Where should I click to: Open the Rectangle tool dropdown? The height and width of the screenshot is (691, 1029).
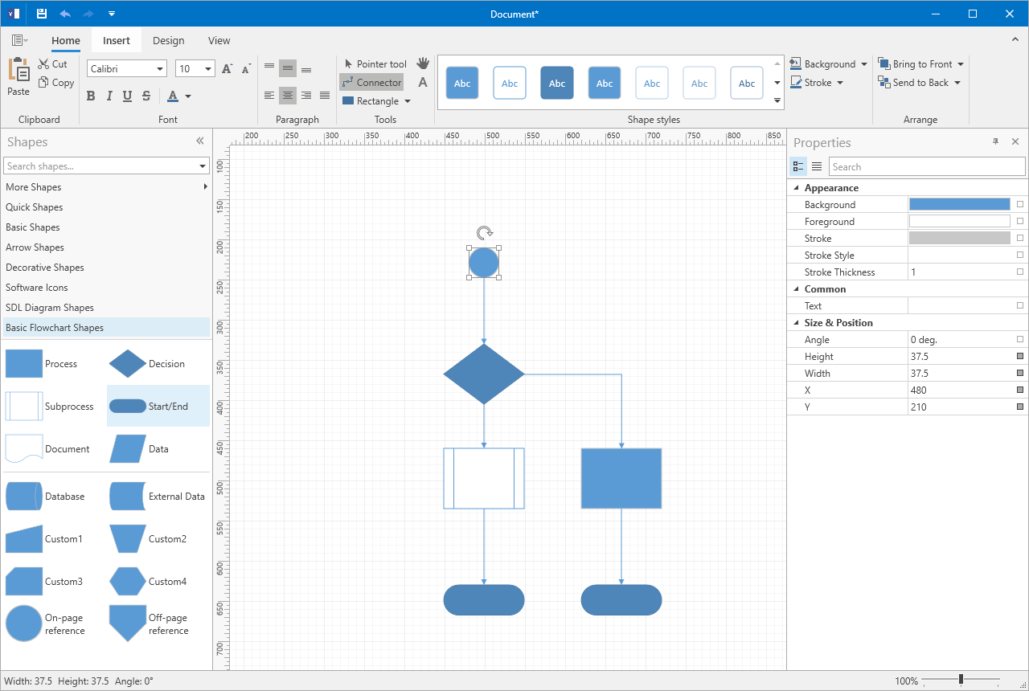(408, 100)
